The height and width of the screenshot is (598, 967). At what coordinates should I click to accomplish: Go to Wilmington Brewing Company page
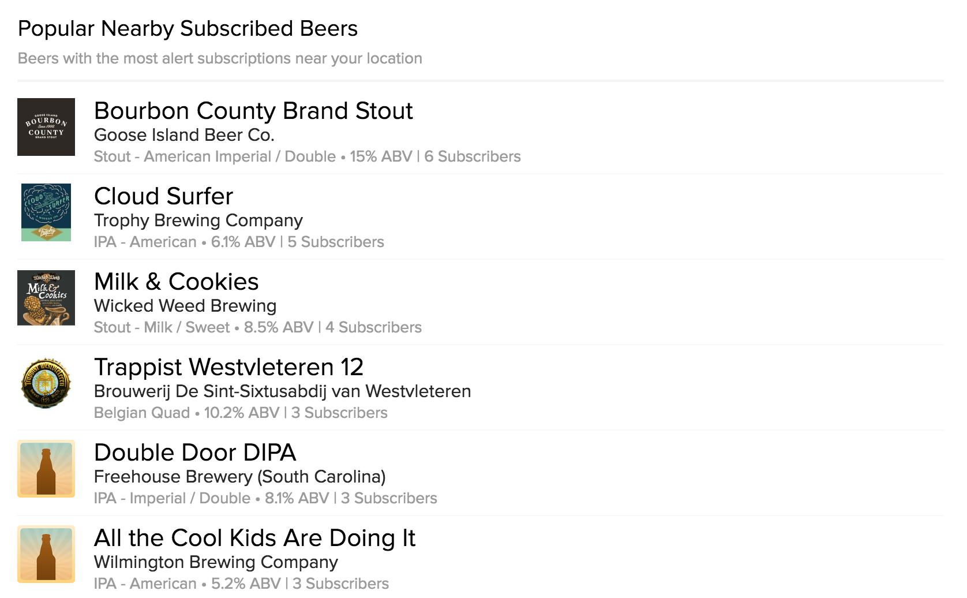216,562
